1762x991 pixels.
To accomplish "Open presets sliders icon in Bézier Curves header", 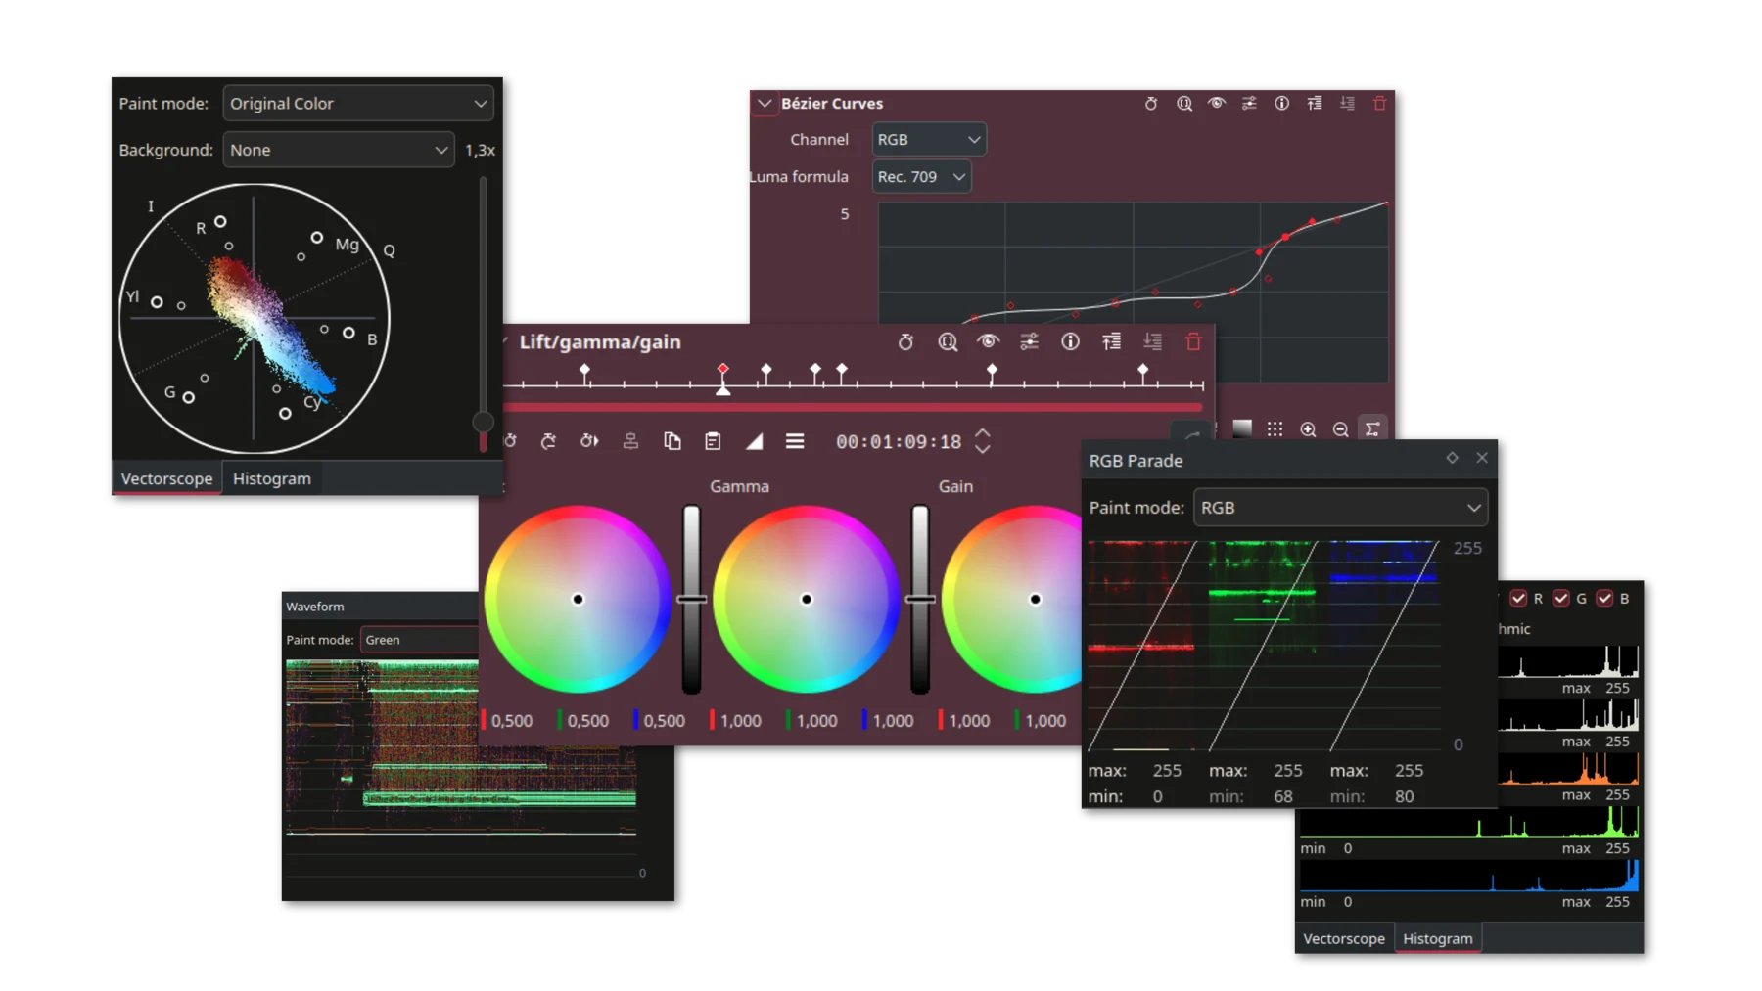I will pyautogui.click(x=1249, y=104).
